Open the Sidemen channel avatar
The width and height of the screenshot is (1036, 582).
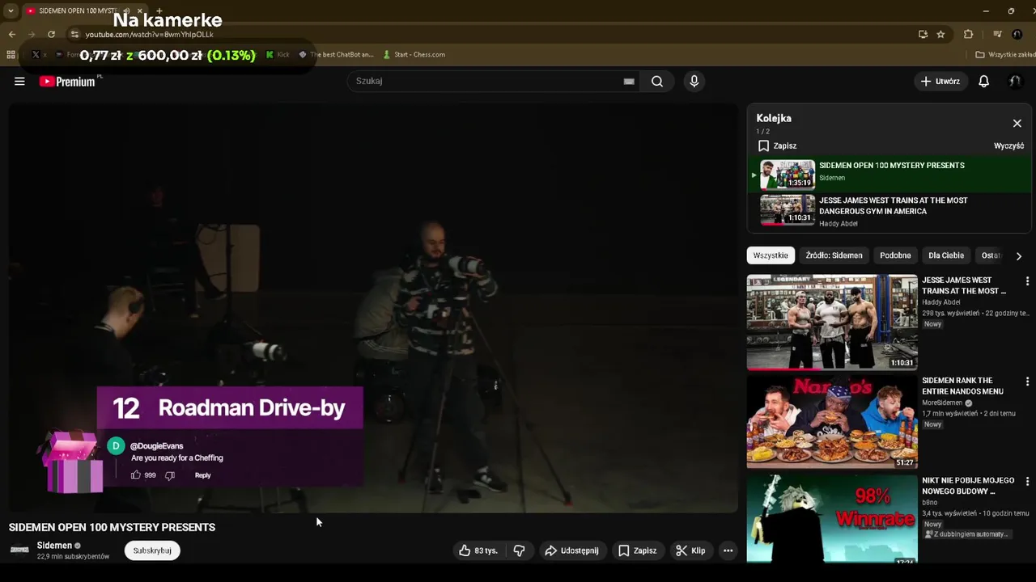19,550
